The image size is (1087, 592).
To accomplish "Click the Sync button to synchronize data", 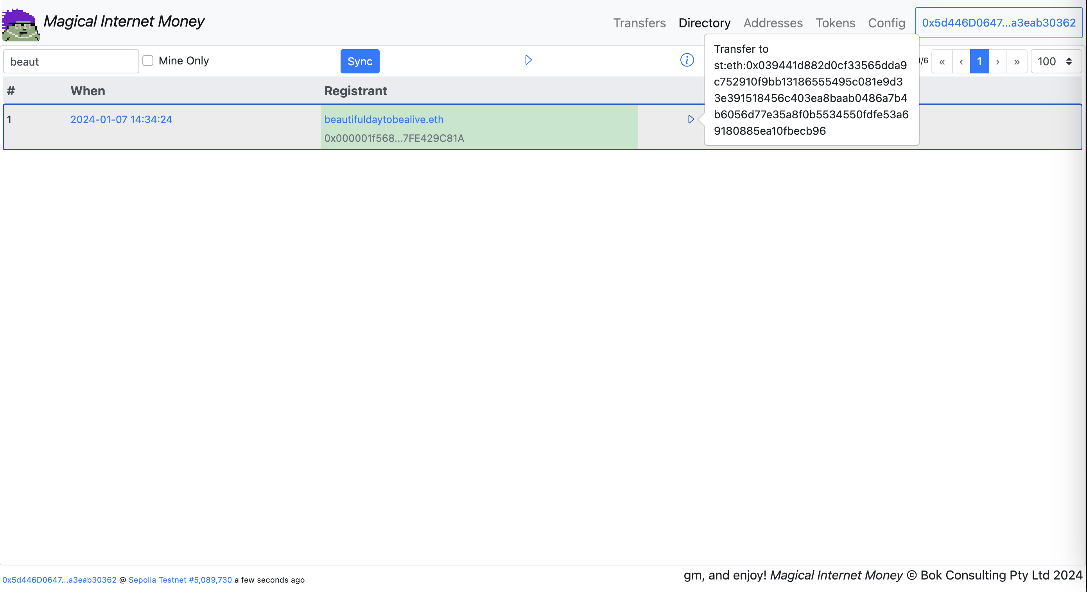I will point(361,61).
